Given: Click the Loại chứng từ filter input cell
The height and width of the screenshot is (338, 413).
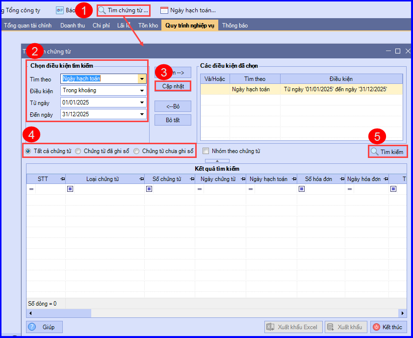Looking at the screenshot, I should pos(109,189).
